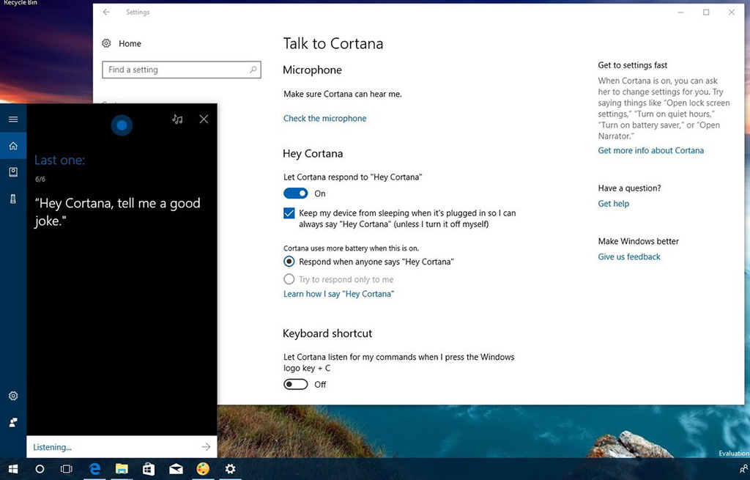The width and height of the screenshot is (750, 480).
Task: Open Cortana Notebook icon
Action: 13,172
